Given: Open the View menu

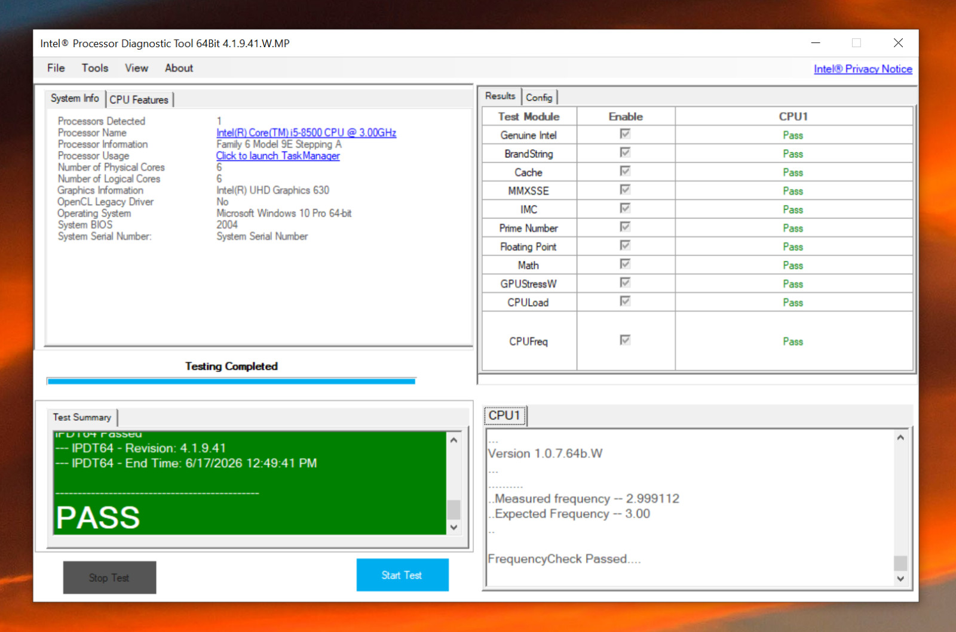Looking at the screenshot, I should [136, 68].
